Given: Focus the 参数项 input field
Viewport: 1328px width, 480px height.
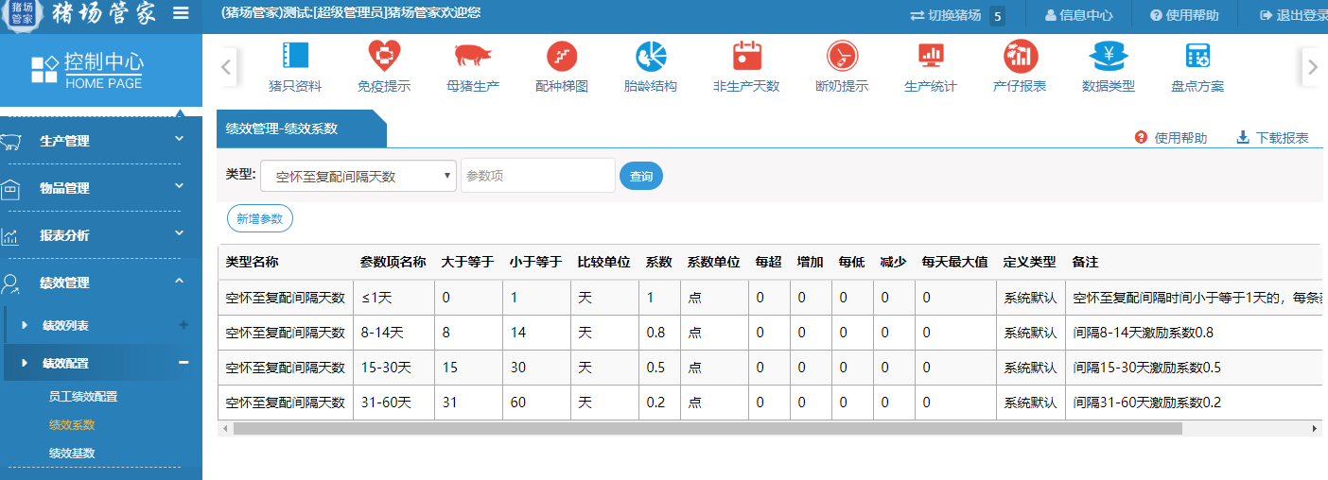Looking at the screenshot, I should 537,176.
